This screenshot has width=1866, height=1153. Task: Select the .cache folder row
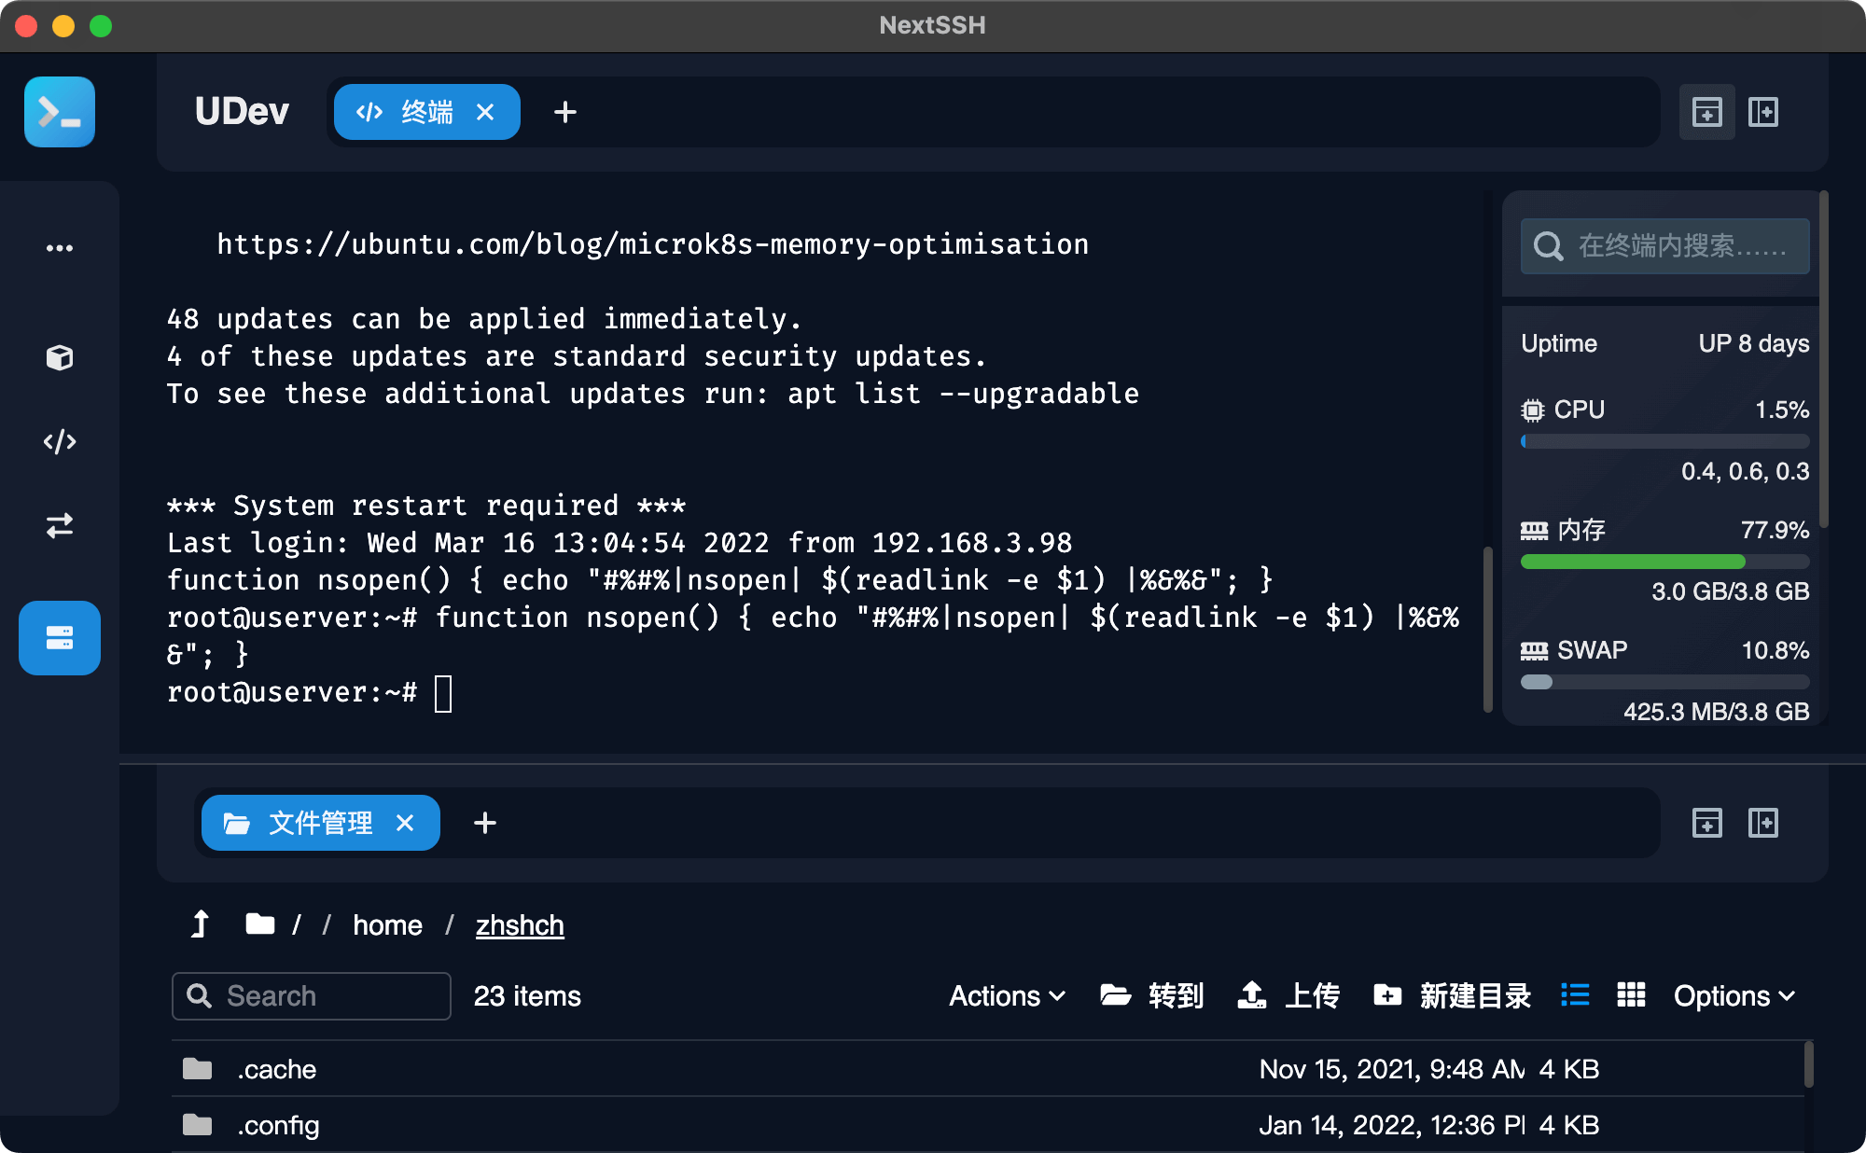tap(987, 1069)
